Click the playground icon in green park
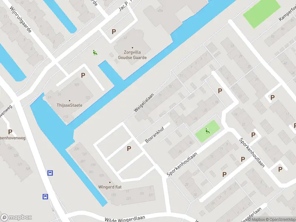 click(x=208, y=131)
